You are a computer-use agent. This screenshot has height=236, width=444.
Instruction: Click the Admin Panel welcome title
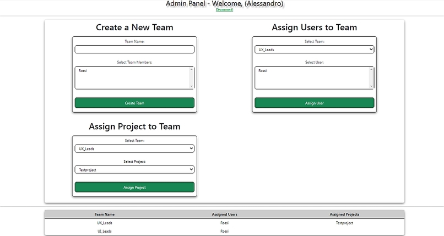(224, 4)
